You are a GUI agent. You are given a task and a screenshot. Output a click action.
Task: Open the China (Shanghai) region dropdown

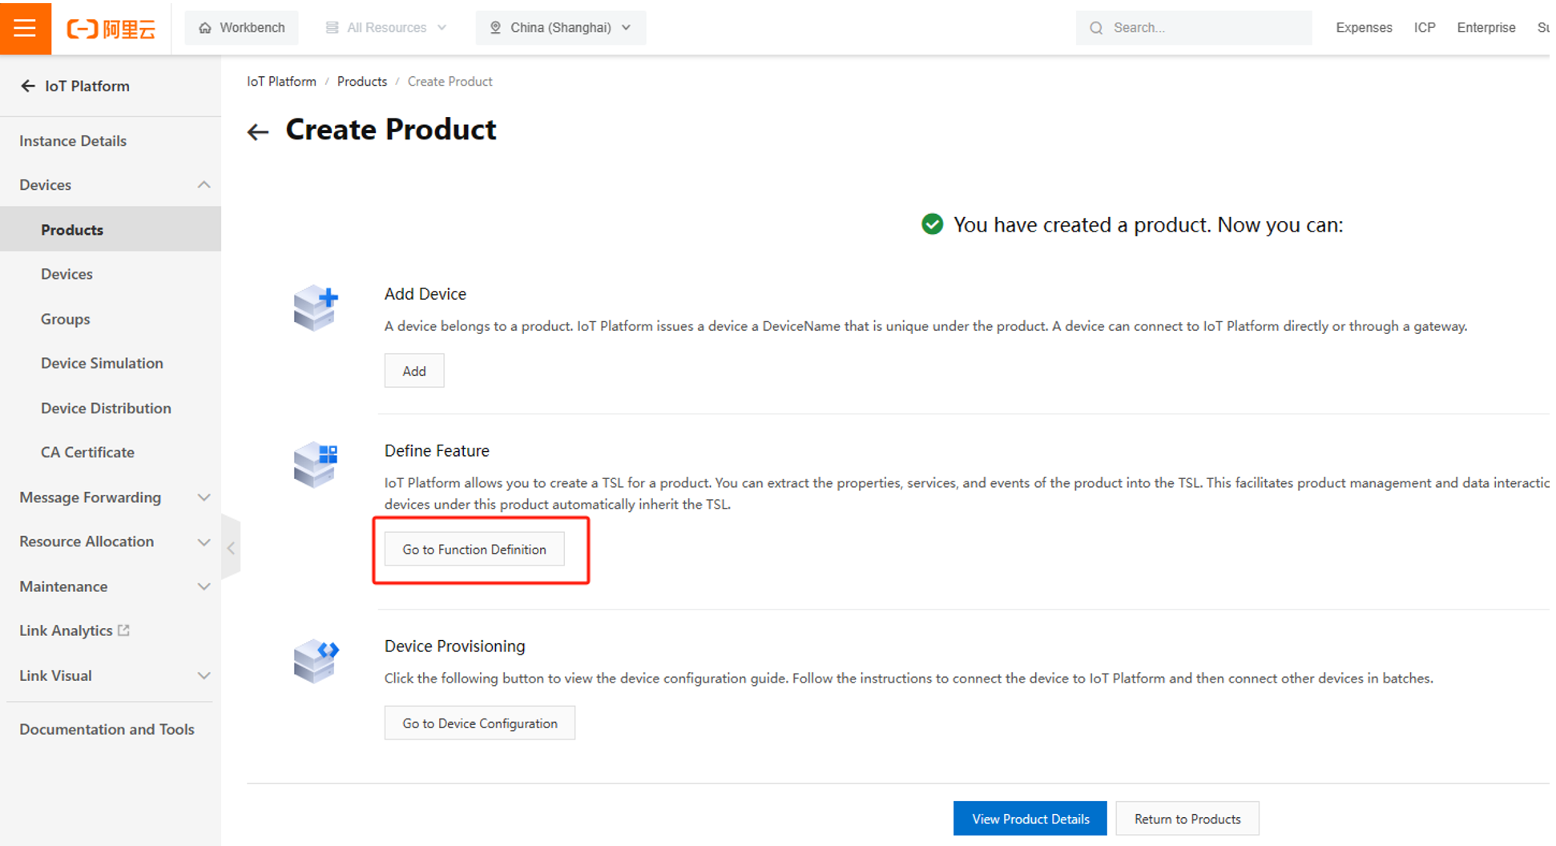(560, 28)
